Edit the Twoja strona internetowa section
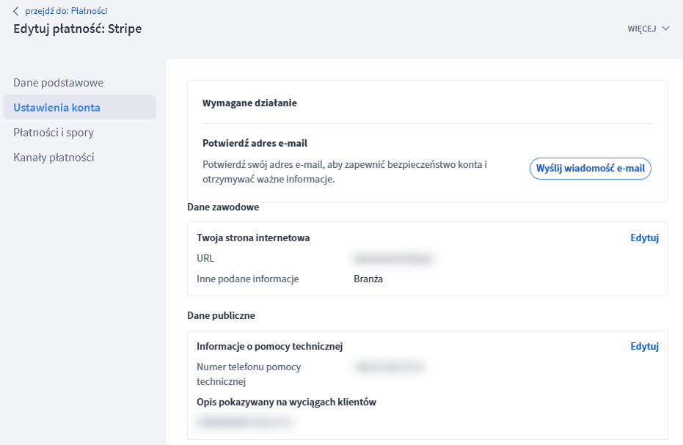This screenshot has width=683, height=445. coord(644,238)
